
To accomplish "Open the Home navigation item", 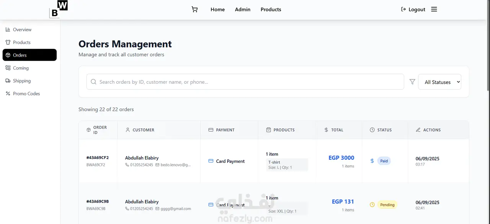I will 217,10.
